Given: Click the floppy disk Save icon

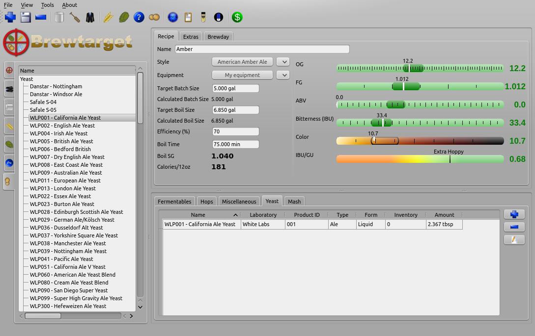Looking at the screenshot, I should [x=26, y=17].
